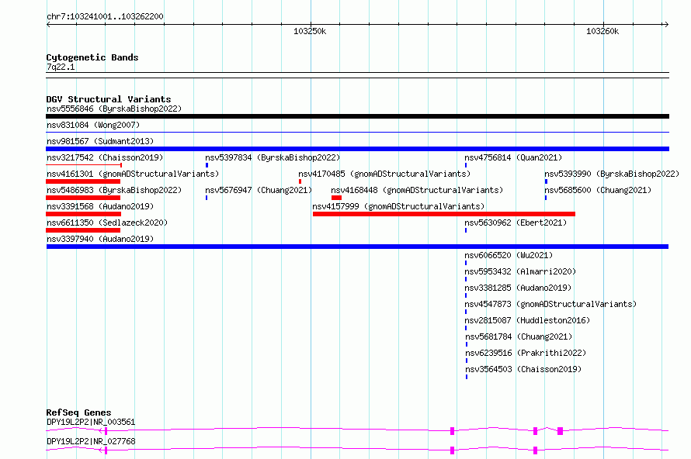Viewport: 691px width, 459px height.
Task: Open variant nsv4756814 (Quan2021) label
Action: coord(513,157)
